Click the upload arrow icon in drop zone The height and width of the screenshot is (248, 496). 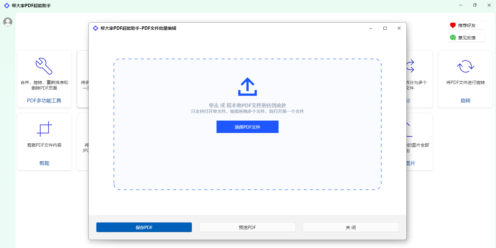(247, 86)
